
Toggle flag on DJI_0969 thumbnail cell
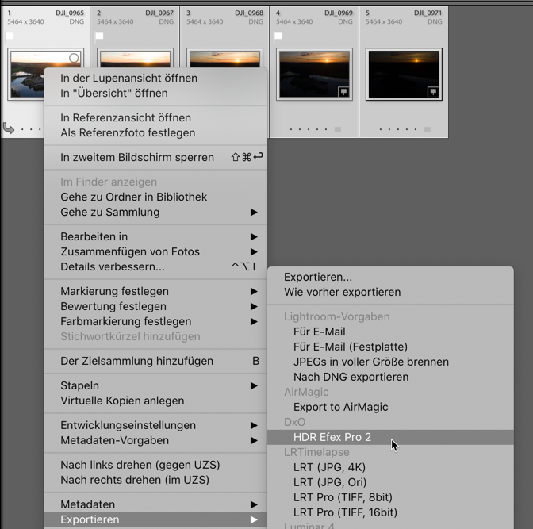278,36
